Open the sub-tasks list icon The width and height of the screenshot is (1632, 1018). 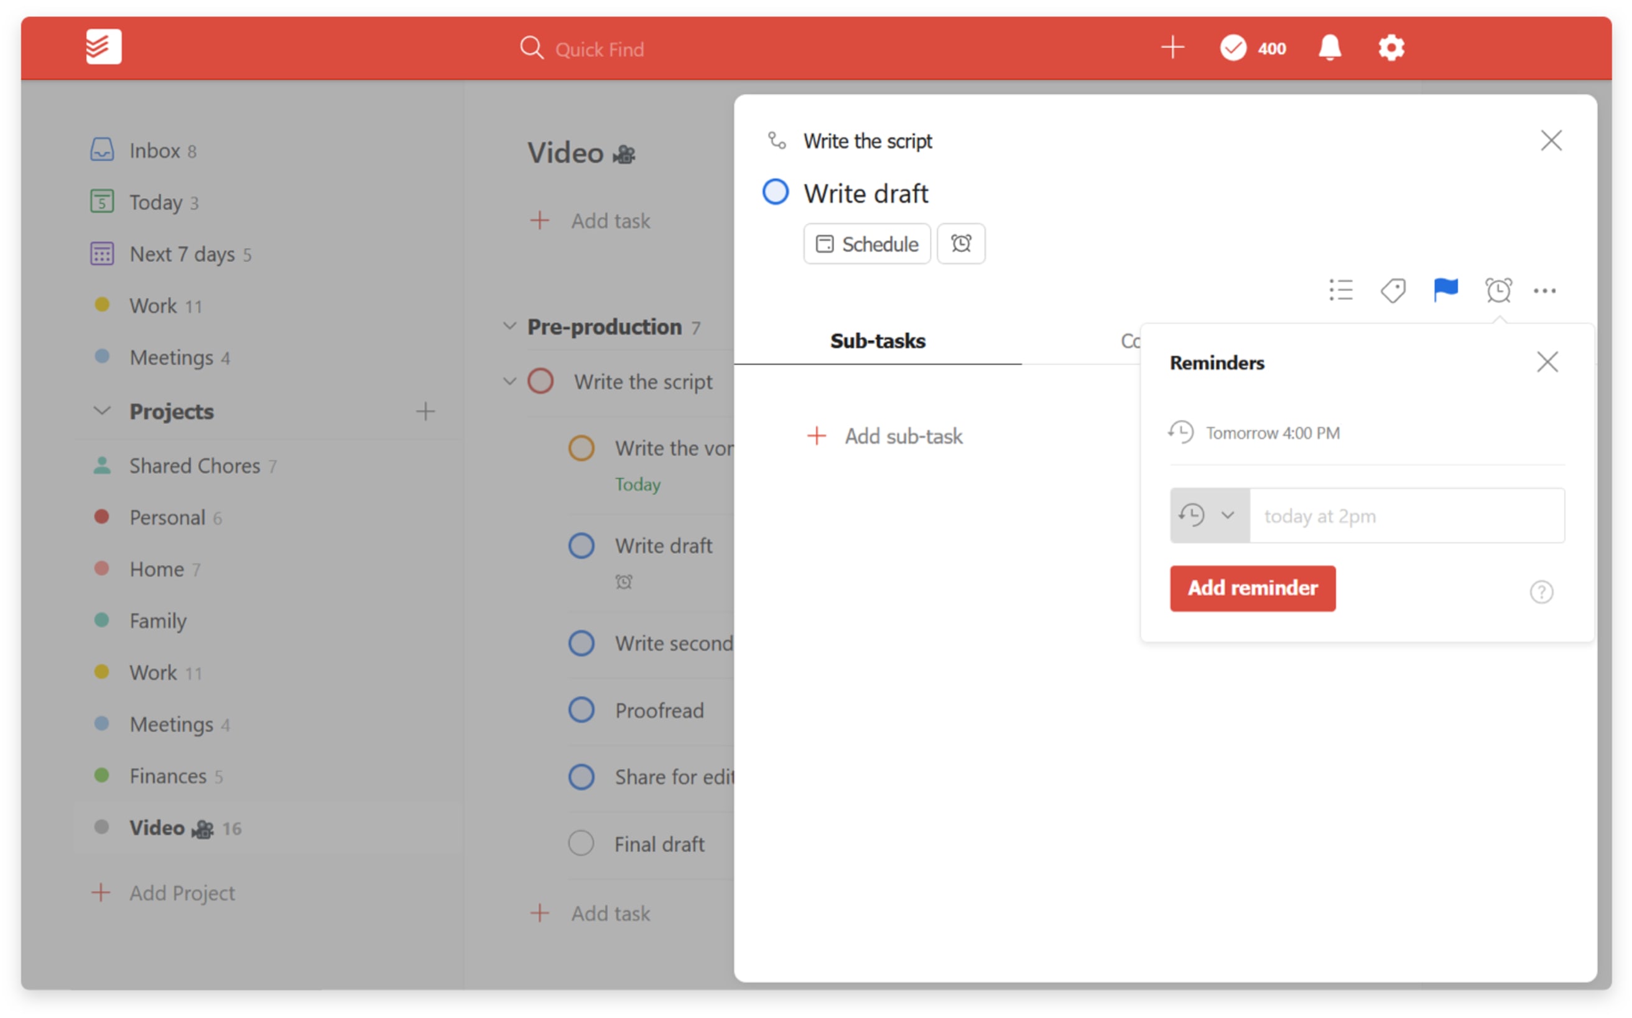pos(1340,290)
